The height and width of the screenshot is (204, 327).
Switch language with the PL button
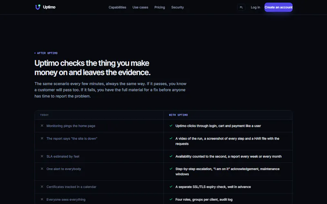(x=241, y=7)
